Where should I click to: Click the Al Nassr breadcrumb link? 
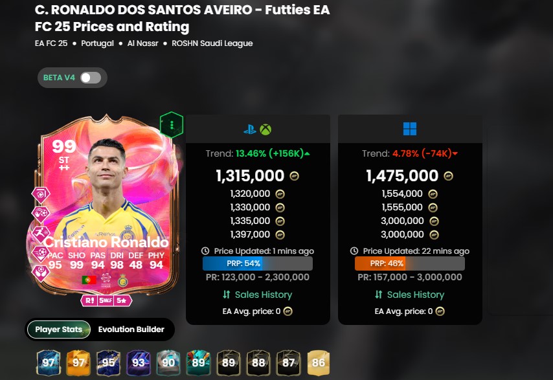point(143,43)
